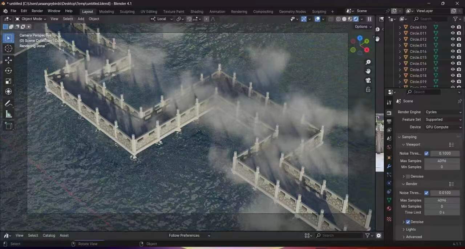Uncheck the Render Denoise checkbox
This screenshot has height=249, width=465.
[408, 222]
